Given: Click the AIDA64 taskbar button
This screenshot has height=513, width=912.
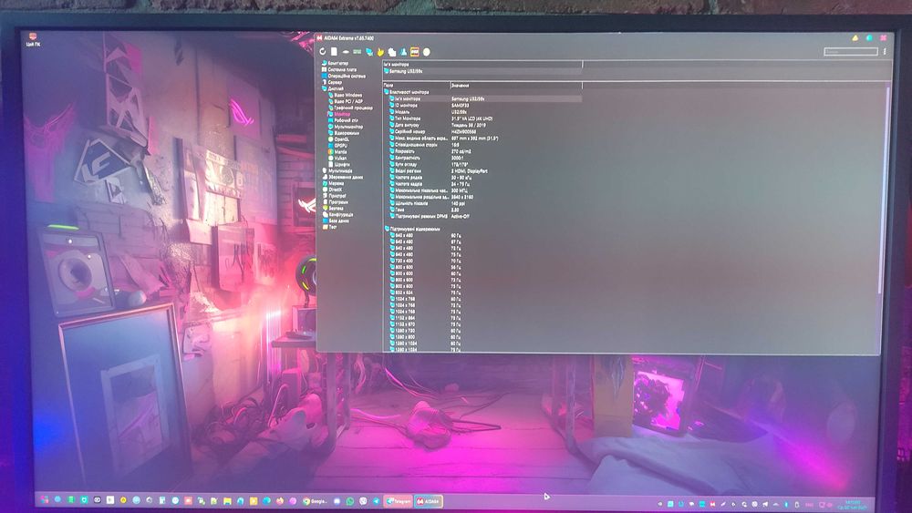Looking at the screenshot, I should click(x=428, y=501).
